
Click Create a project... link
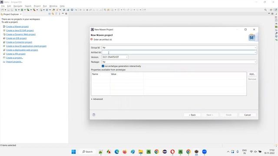(14, 58)
